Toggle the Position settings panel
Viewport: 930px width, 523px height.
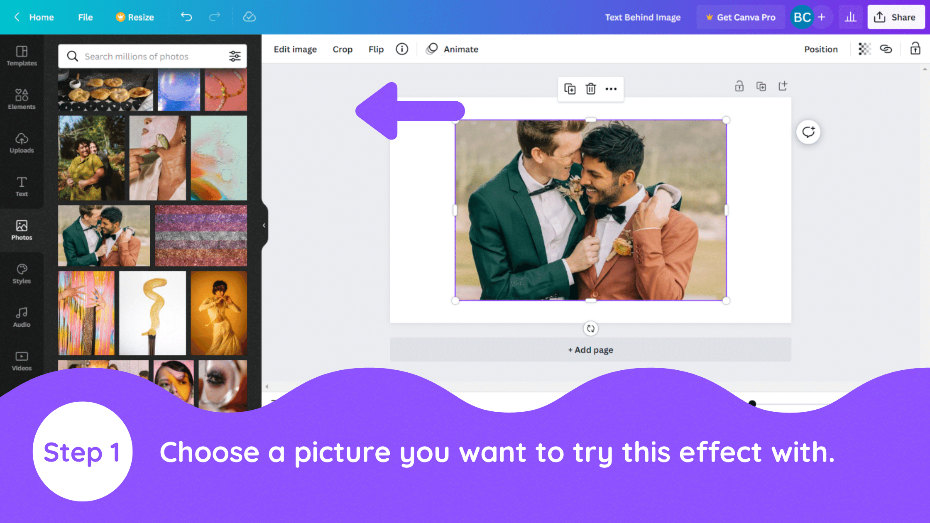821,49
